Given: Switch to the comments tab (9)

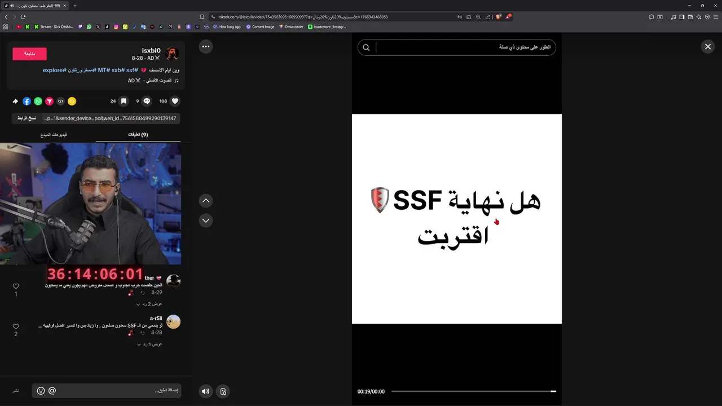Looking at the screenshot, I should tap(138, 135).
